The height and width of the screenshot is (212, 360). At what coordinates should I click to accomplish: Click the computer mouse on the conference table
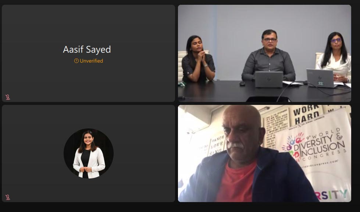pyautogui.click(x=242, y=84)
